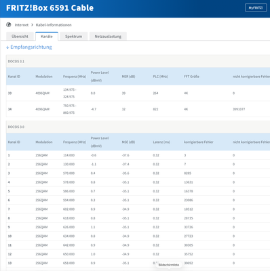Switch to the Übersicht tab
Screen dimensions: 270x271
pyautogui.click(x=20, y=37)
